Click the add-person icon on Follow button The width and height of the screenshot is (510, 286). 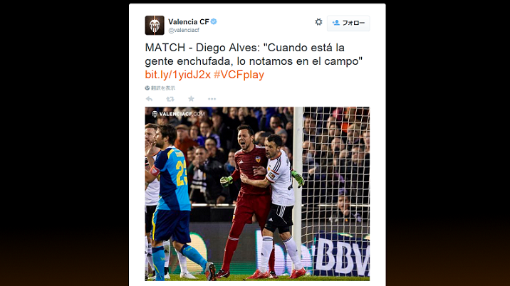336,23
